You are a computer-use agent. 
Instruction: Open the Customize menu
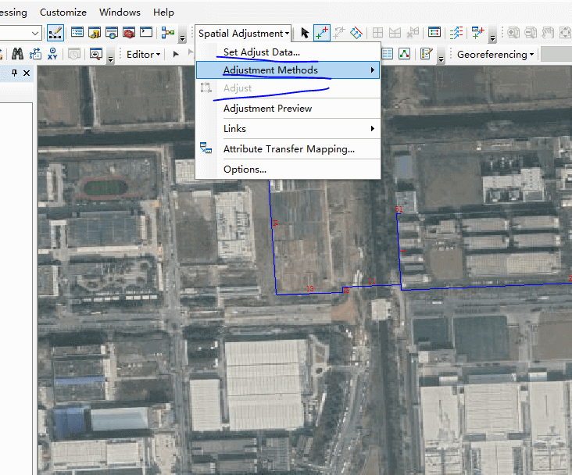pyautogui.click(x=63, y=12)
